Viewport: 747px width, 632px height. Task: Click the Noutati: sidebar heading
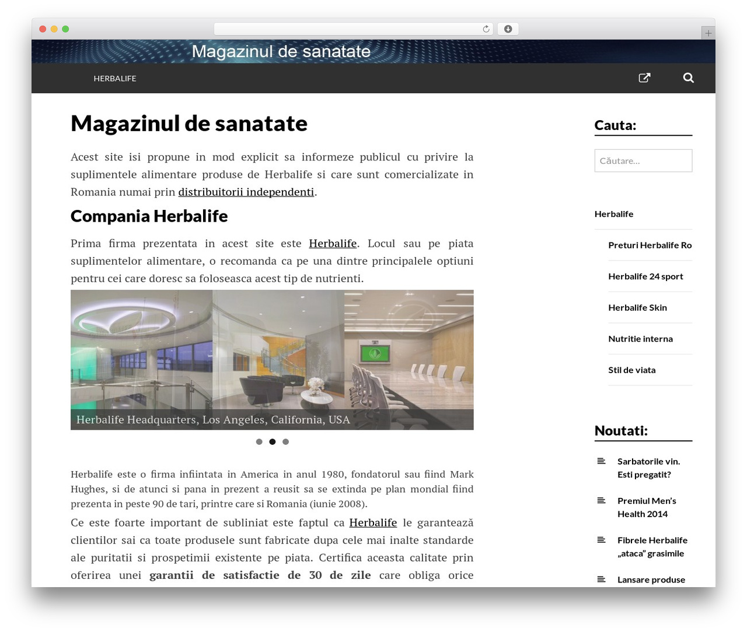tap(621, 431)
